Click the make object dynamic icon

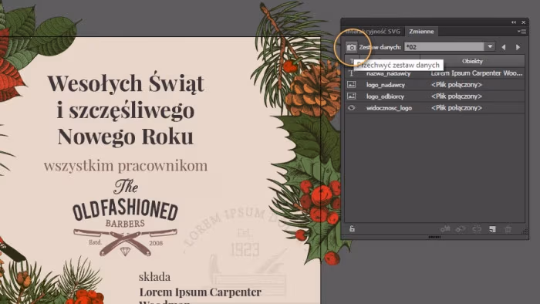(445, 229)
